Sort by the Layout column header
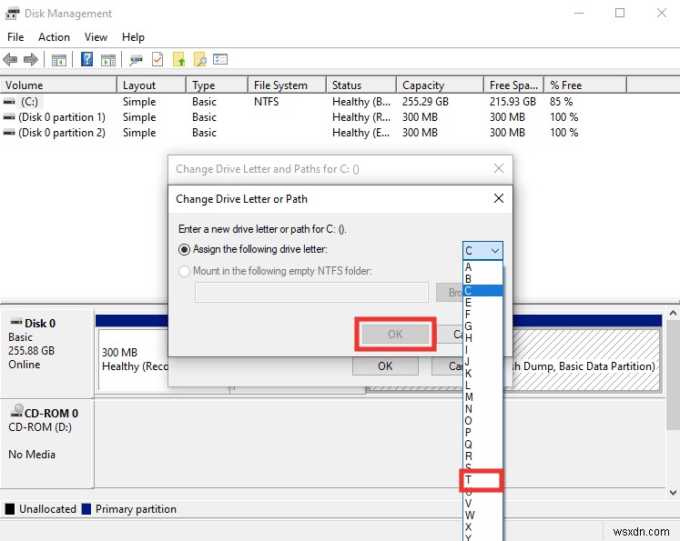This screenshot has height=541, width=680. click(x=152, y=85)
